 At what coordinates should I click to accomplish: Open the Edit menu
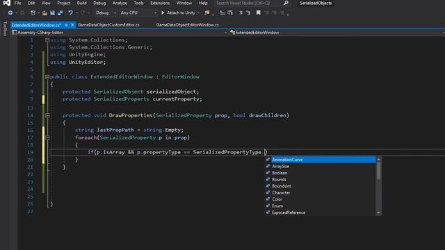(x=31, y=3)
